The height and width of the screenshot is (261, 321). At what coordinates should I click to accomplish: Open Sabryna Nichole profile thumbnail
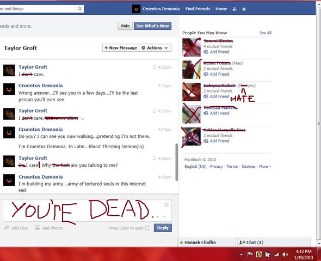(192, 92)
